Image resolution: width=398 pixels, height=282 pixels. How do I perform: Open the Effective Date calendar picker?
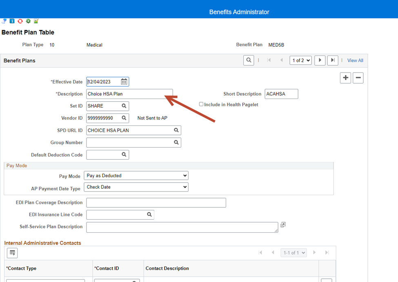[x=124, y=82]
